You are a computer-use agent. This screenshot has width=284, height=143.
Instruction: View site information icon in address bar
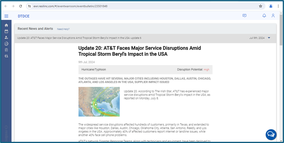30,6
